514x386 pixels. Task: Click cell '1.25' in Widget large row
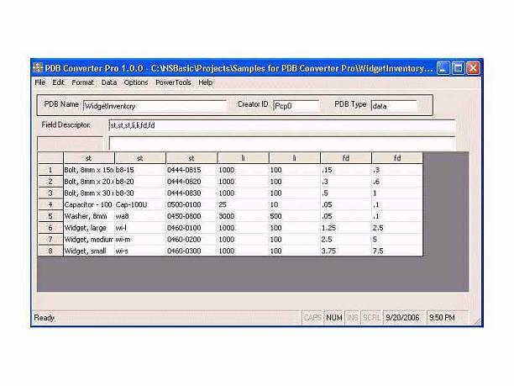pyautogui.click(x=346, y=228)
